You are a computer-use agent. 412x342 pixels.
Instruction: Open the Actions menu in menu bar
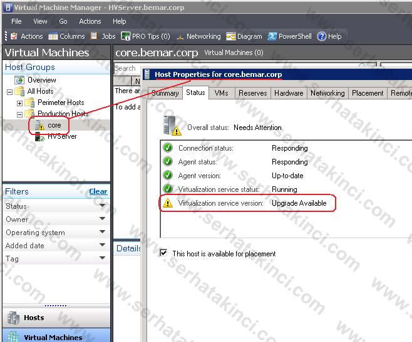(x=90, y=21)
